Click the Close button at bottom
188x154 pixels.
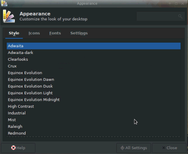[x=169, y=148]
